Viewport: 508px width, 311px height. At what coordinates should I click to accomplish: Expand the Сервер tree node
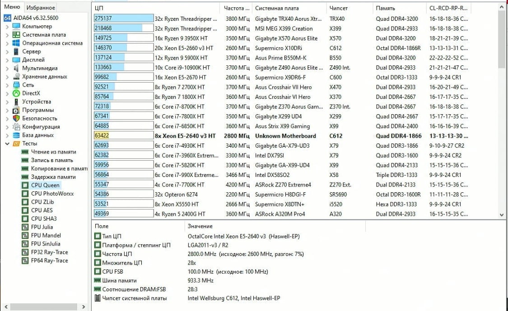[x=7, y=51]
